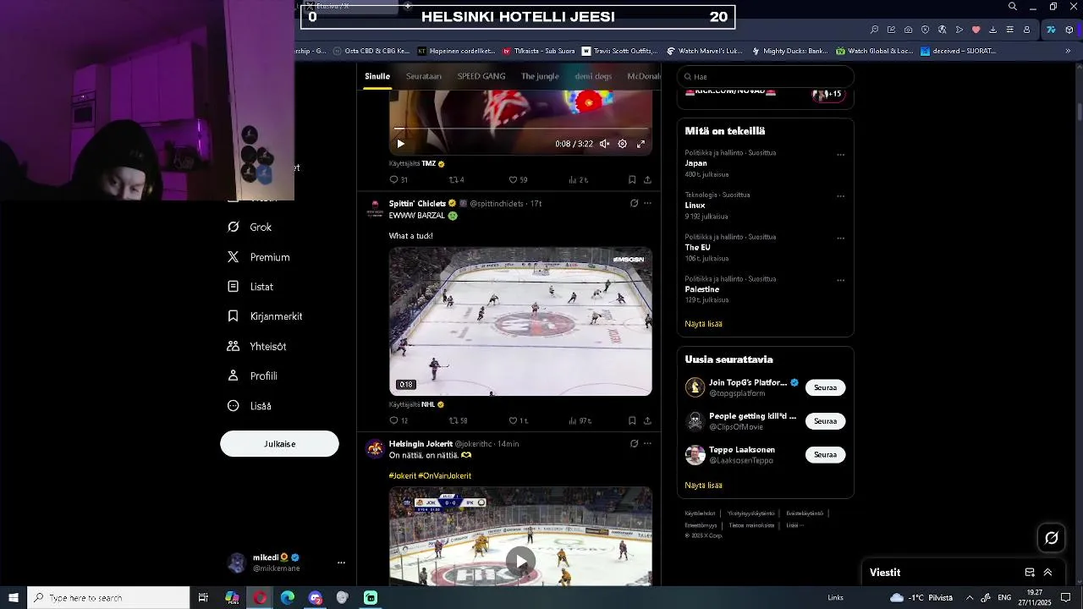Like the TMZ post with 59 likes
The width and height of the screenshot is (1083, 609).
517,180
